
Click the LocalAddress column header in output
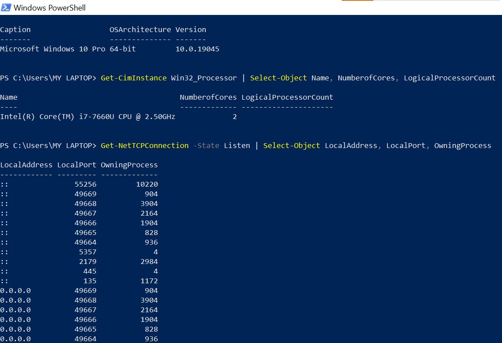(x=26, y=165)
